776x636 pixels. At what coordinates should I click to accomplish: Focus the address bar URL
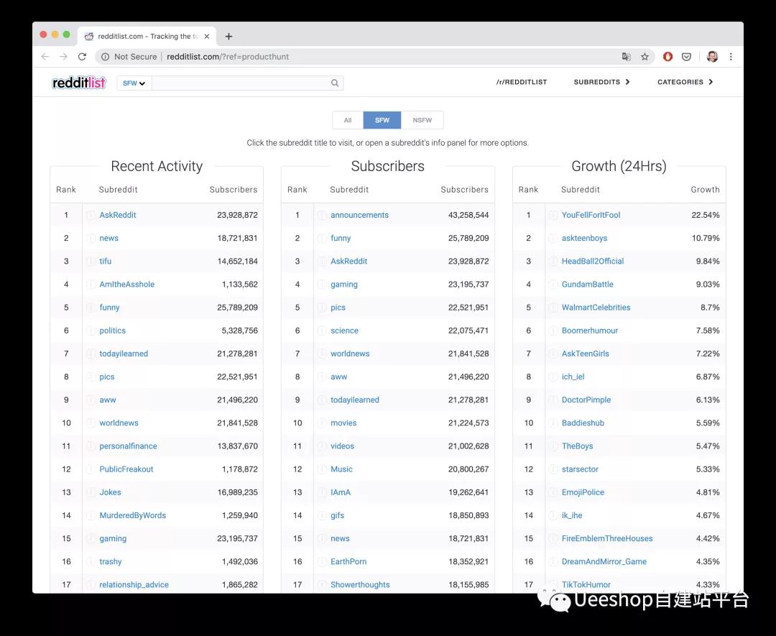point(228,57)
